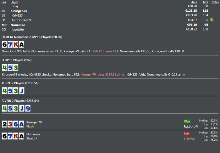Viewport: 220px width, 153px height.
Task: Click the 2 card in Kirurgen79's showdown hand
Action: (x=4, y=124)
